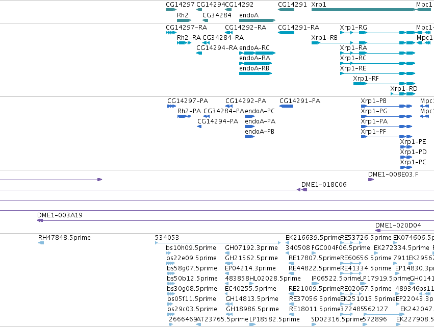434x327 pixels.
Task: Open the bs22e09.5prime EST label
Action: (x=191, y=258)
